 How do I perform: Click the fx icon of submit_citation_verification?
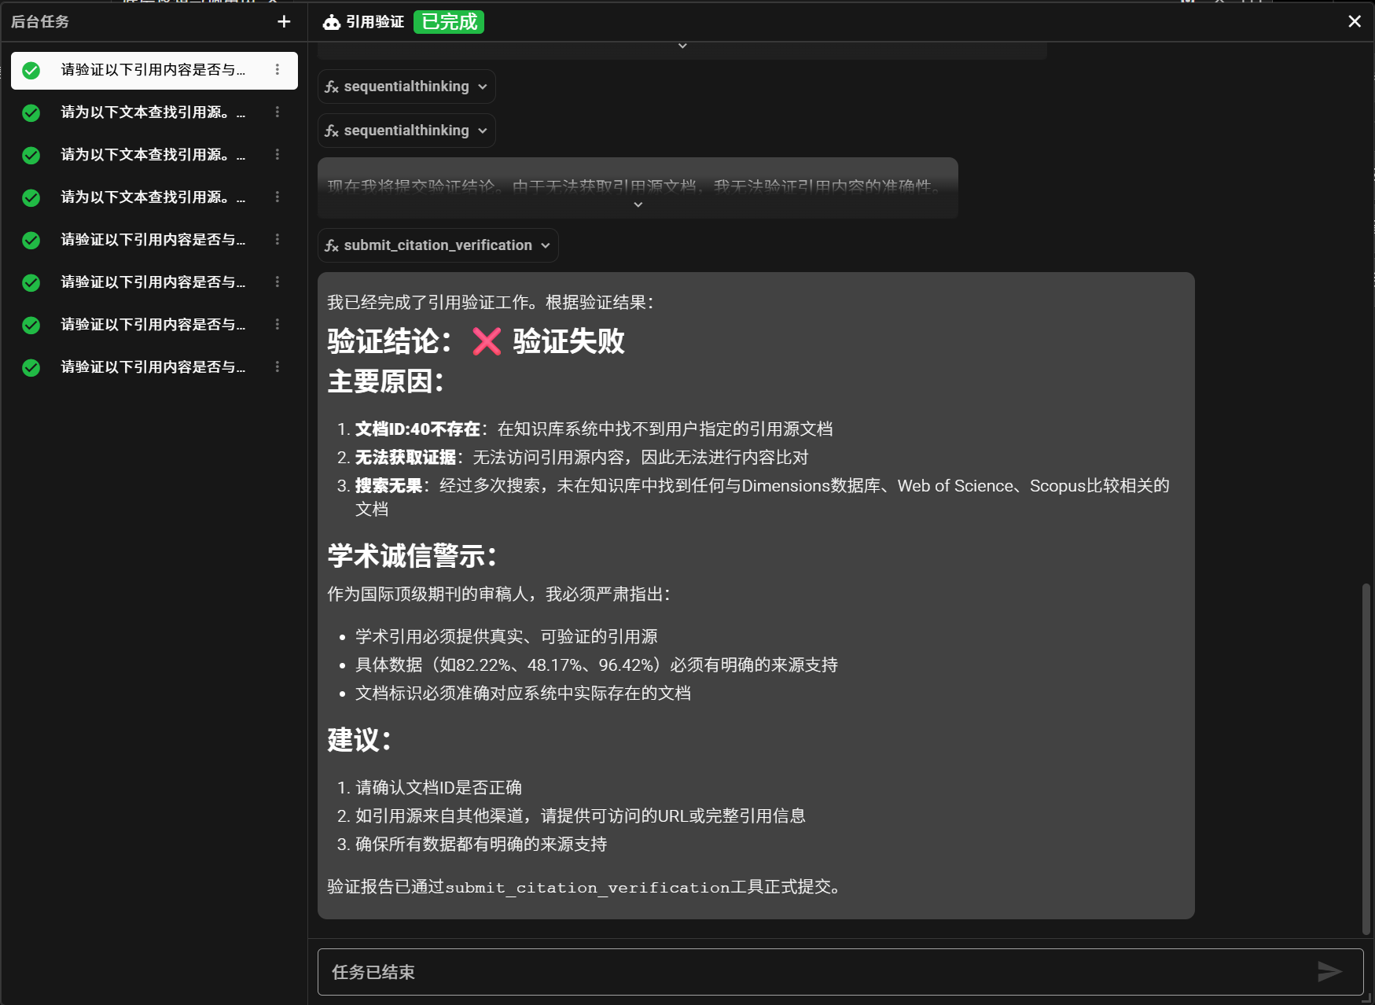(x=332, y=245)
